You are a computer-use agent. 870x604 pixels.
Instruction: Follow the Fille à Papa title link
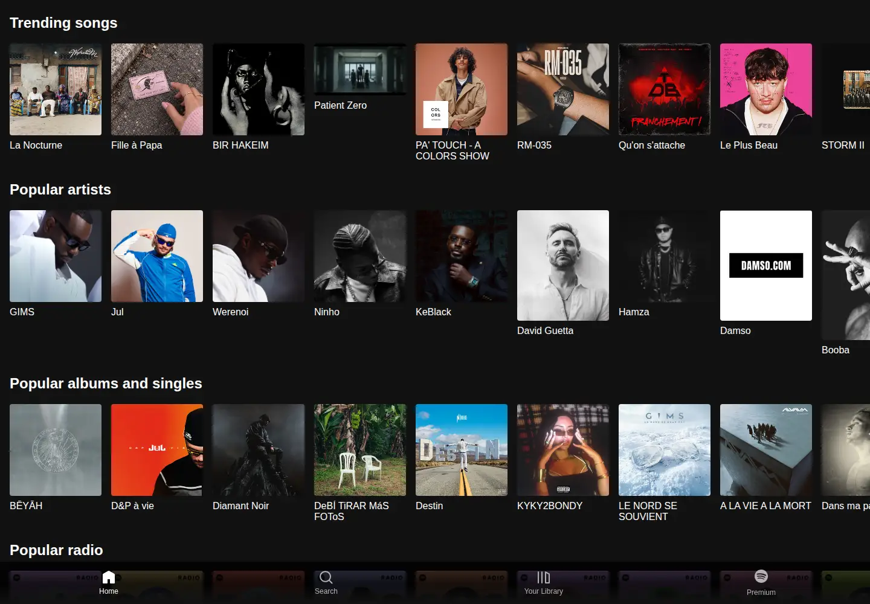click(137, 145)
